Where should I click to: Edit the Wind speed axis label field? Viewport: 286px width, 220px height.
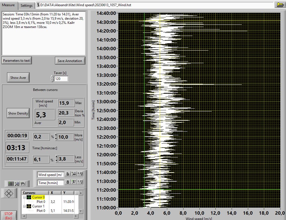coord(50,175)
